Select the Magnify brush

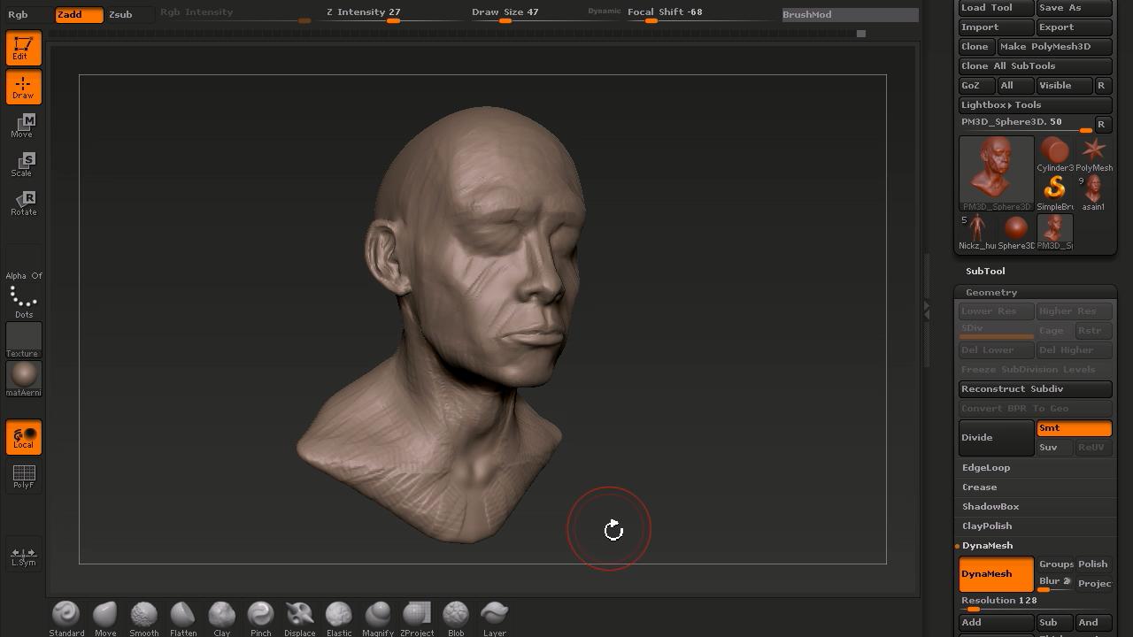(x=377, y=617)
